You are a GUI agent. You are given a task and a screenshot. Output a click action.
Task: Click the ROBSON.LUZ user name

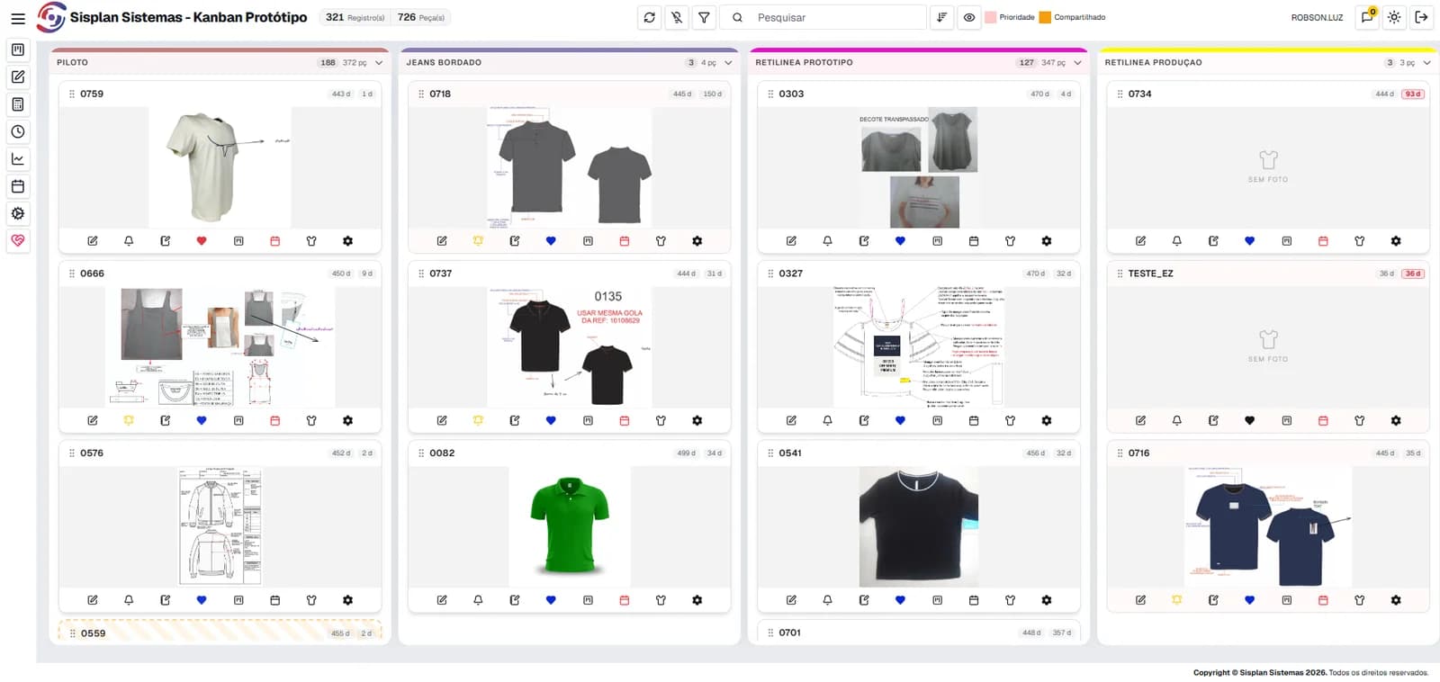1317,17
